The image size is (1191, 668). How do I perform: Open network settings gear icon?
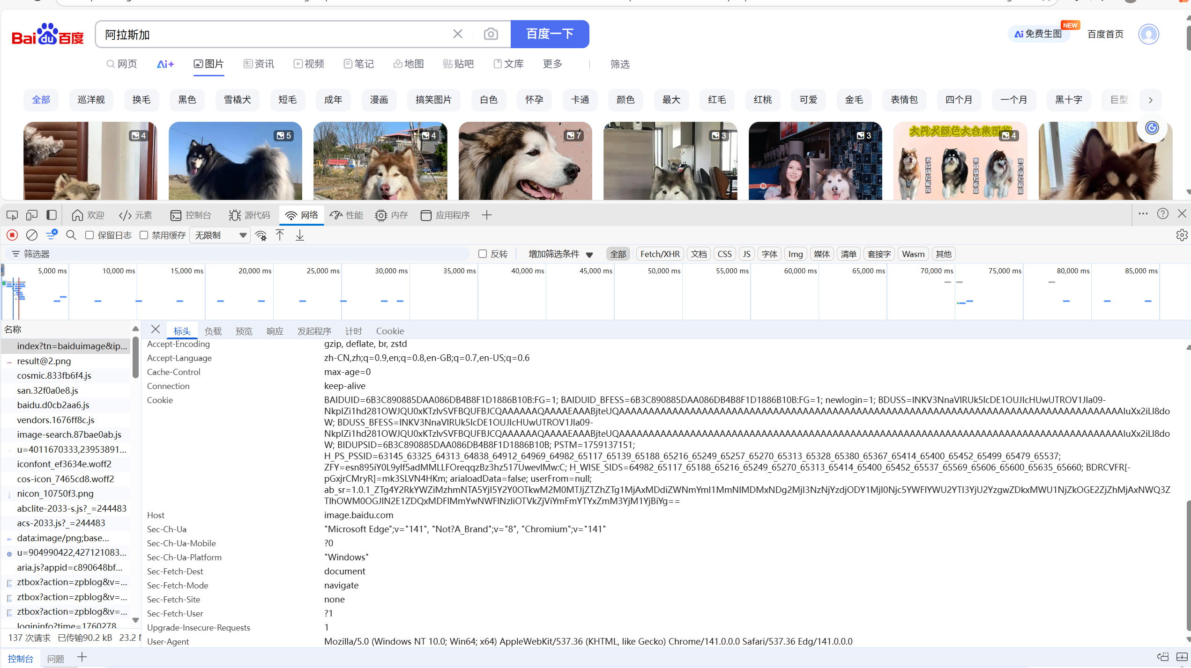tap(1182, 235)
